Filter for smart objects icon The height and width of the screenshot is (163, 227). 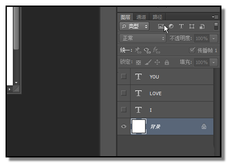click(202, 26)
